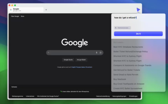Select Ballet Ticket Refund/Exchange Policy entry

(130, 51)
